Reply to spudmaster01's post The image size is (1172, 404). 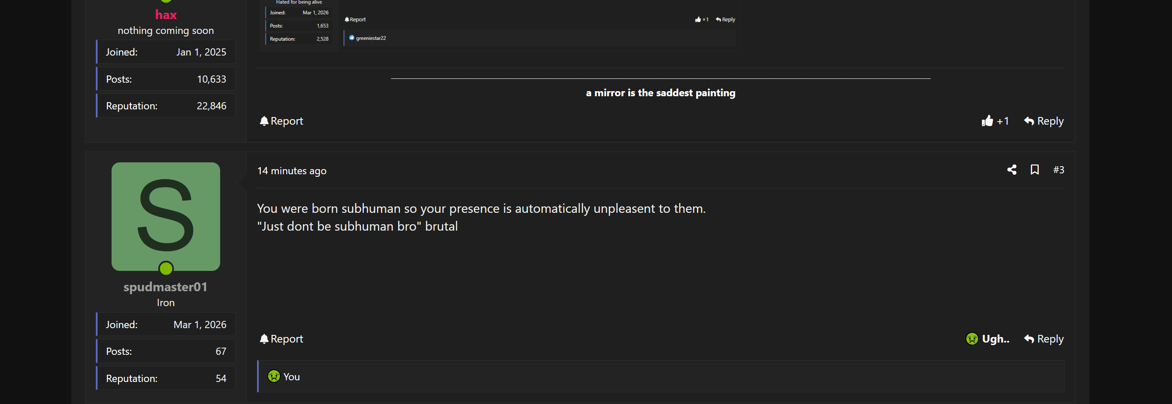(1044, 339)
